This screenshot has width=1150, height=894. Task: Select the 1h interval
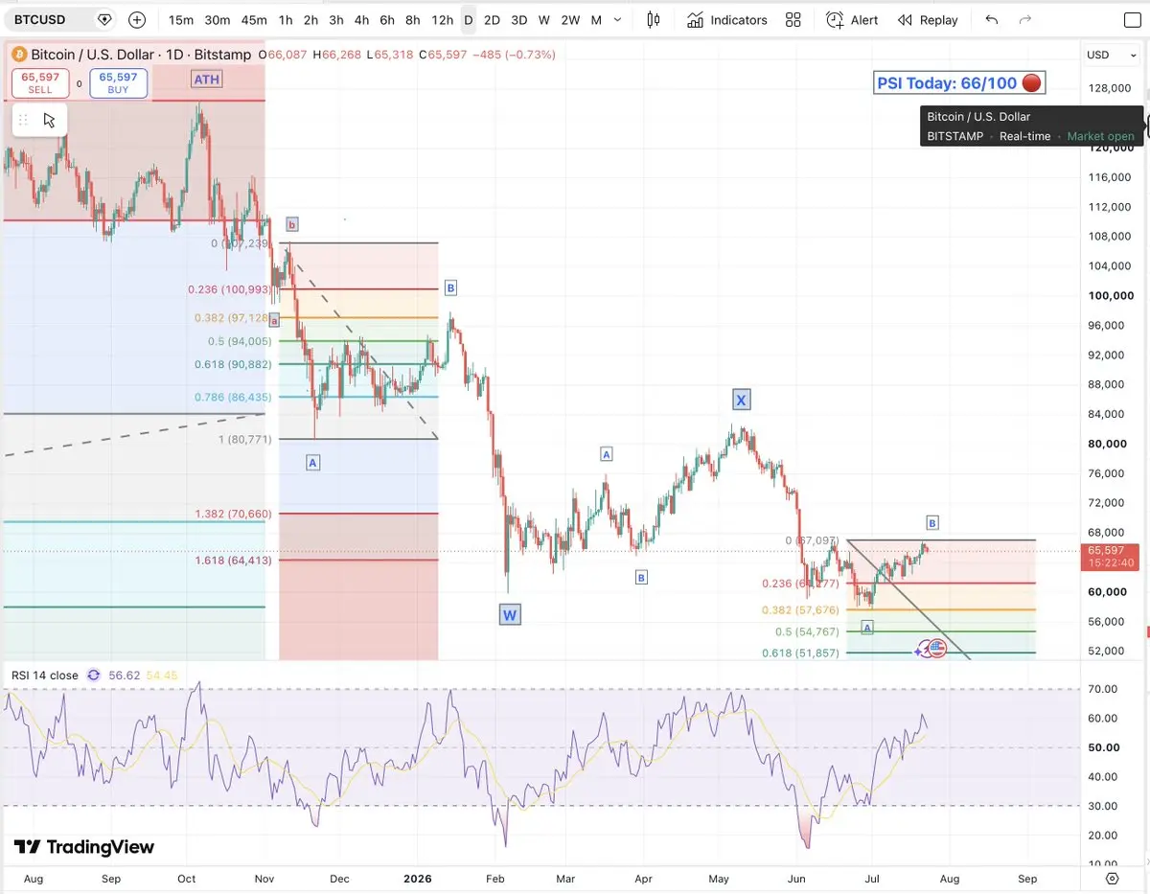click(286, 20)
